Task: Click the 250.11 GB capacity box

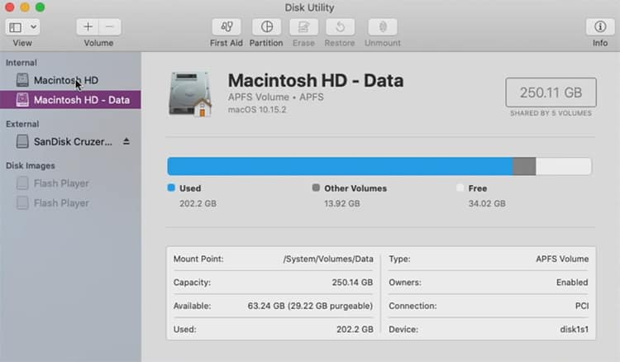Action: coord(551,93)
